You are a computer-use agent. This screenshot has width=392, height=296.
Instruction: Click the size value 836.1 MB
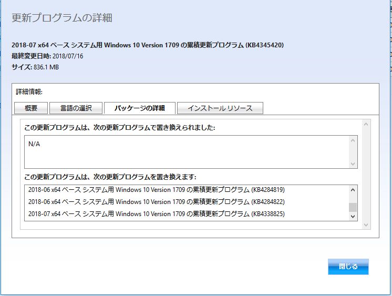pos(46,67)
